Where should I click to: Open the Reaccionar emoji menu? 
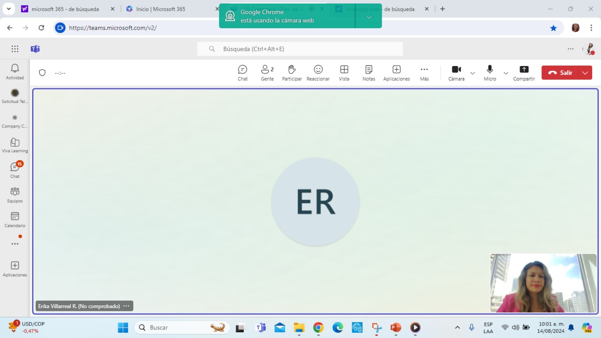click(318, 73)
